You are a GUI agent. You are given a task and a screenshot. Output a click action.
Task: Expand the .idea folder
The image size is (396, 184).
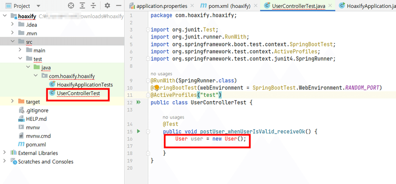[x=12, y=24]
